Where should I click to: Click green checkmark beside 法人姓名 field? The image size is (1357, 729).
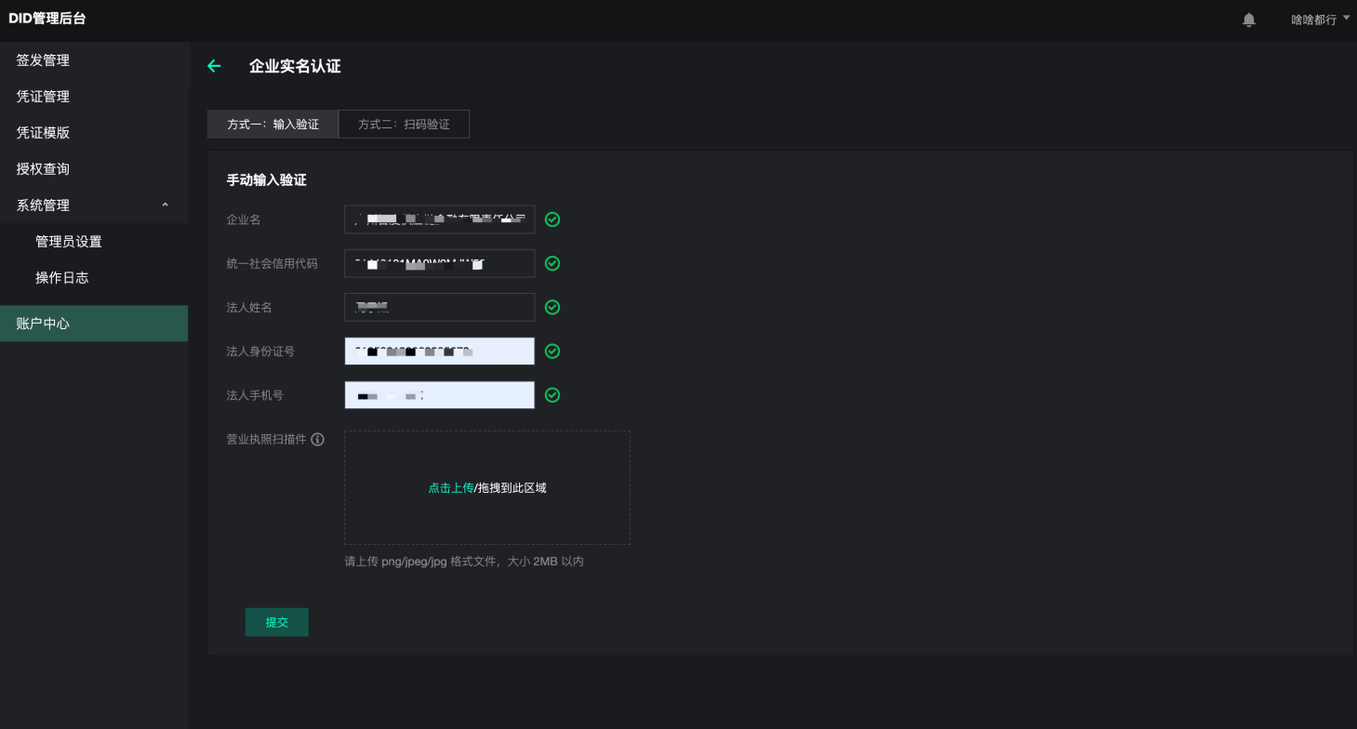point(552,307)
